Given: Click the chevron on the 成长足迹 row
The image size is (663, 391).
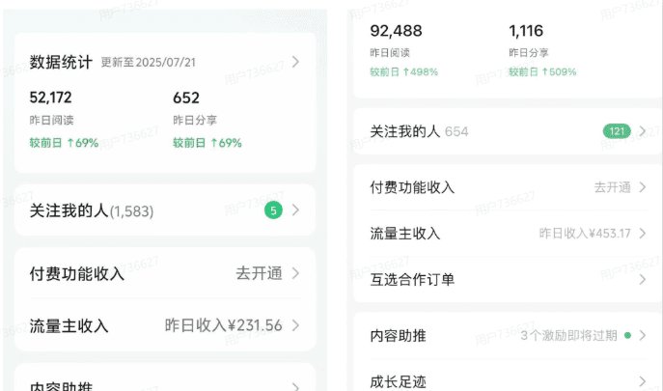Looking at the screenshot, I should click(643, 382).
